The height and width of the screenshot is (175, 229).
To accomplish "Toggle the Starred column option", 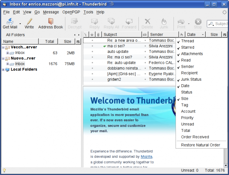I will point(201,48).
